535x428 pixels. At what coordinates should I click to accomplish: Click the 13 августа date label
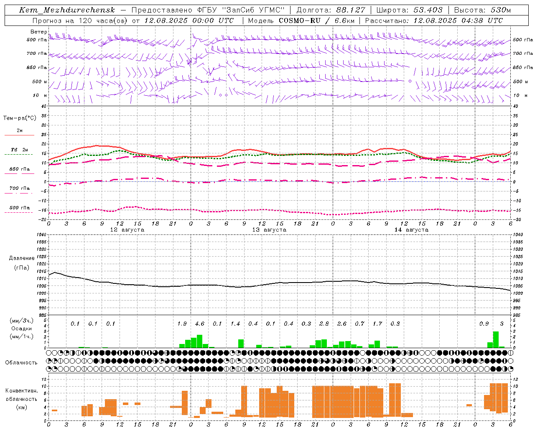(x=269, y=230)
